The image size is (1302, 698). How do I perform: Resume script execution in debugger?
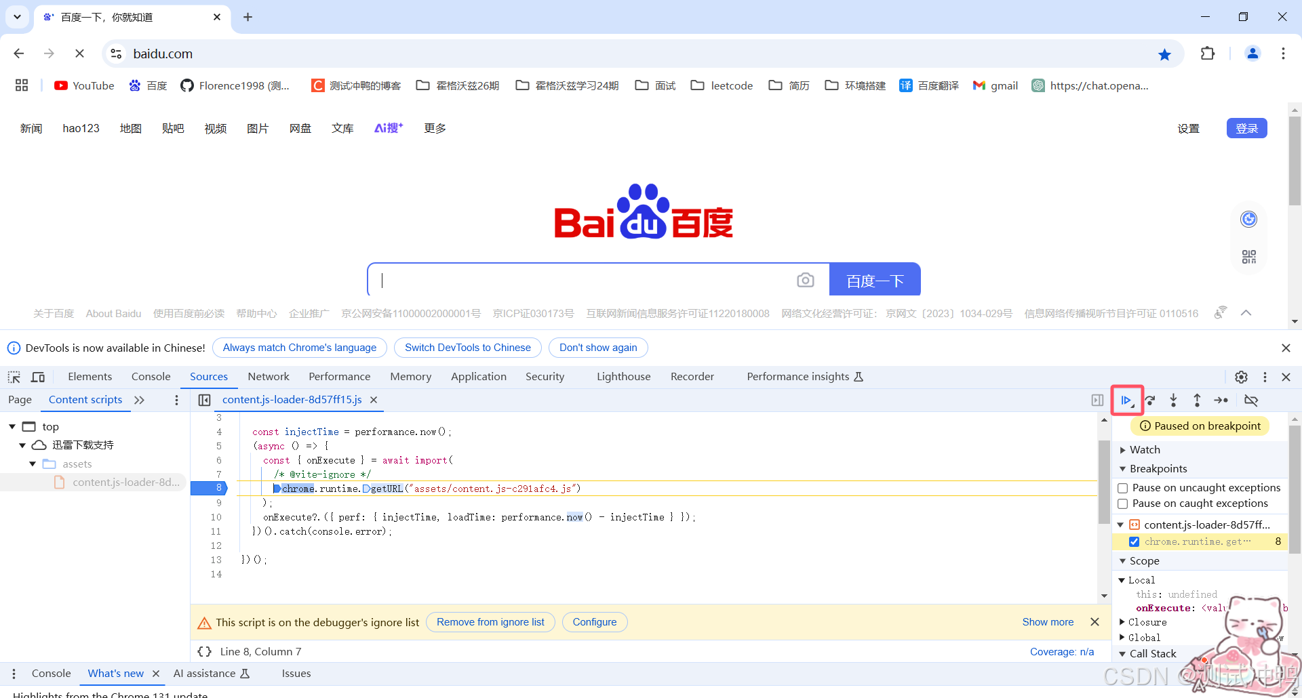click(x=1126, y=401)
